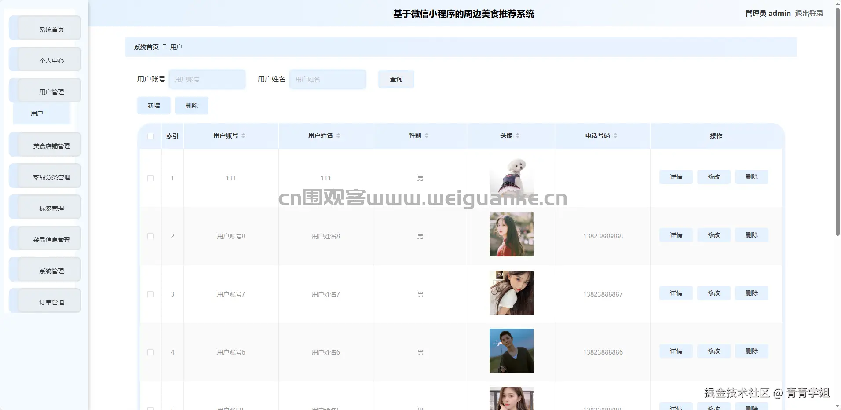841x410 pixels.
Task: Open the avatar thumbnail of 用户姓名8
Action: point(512,234)
